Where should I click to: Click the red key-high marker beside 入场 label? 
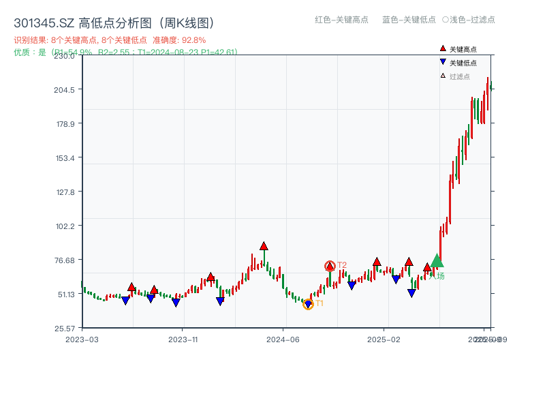[x=427, y=268]
